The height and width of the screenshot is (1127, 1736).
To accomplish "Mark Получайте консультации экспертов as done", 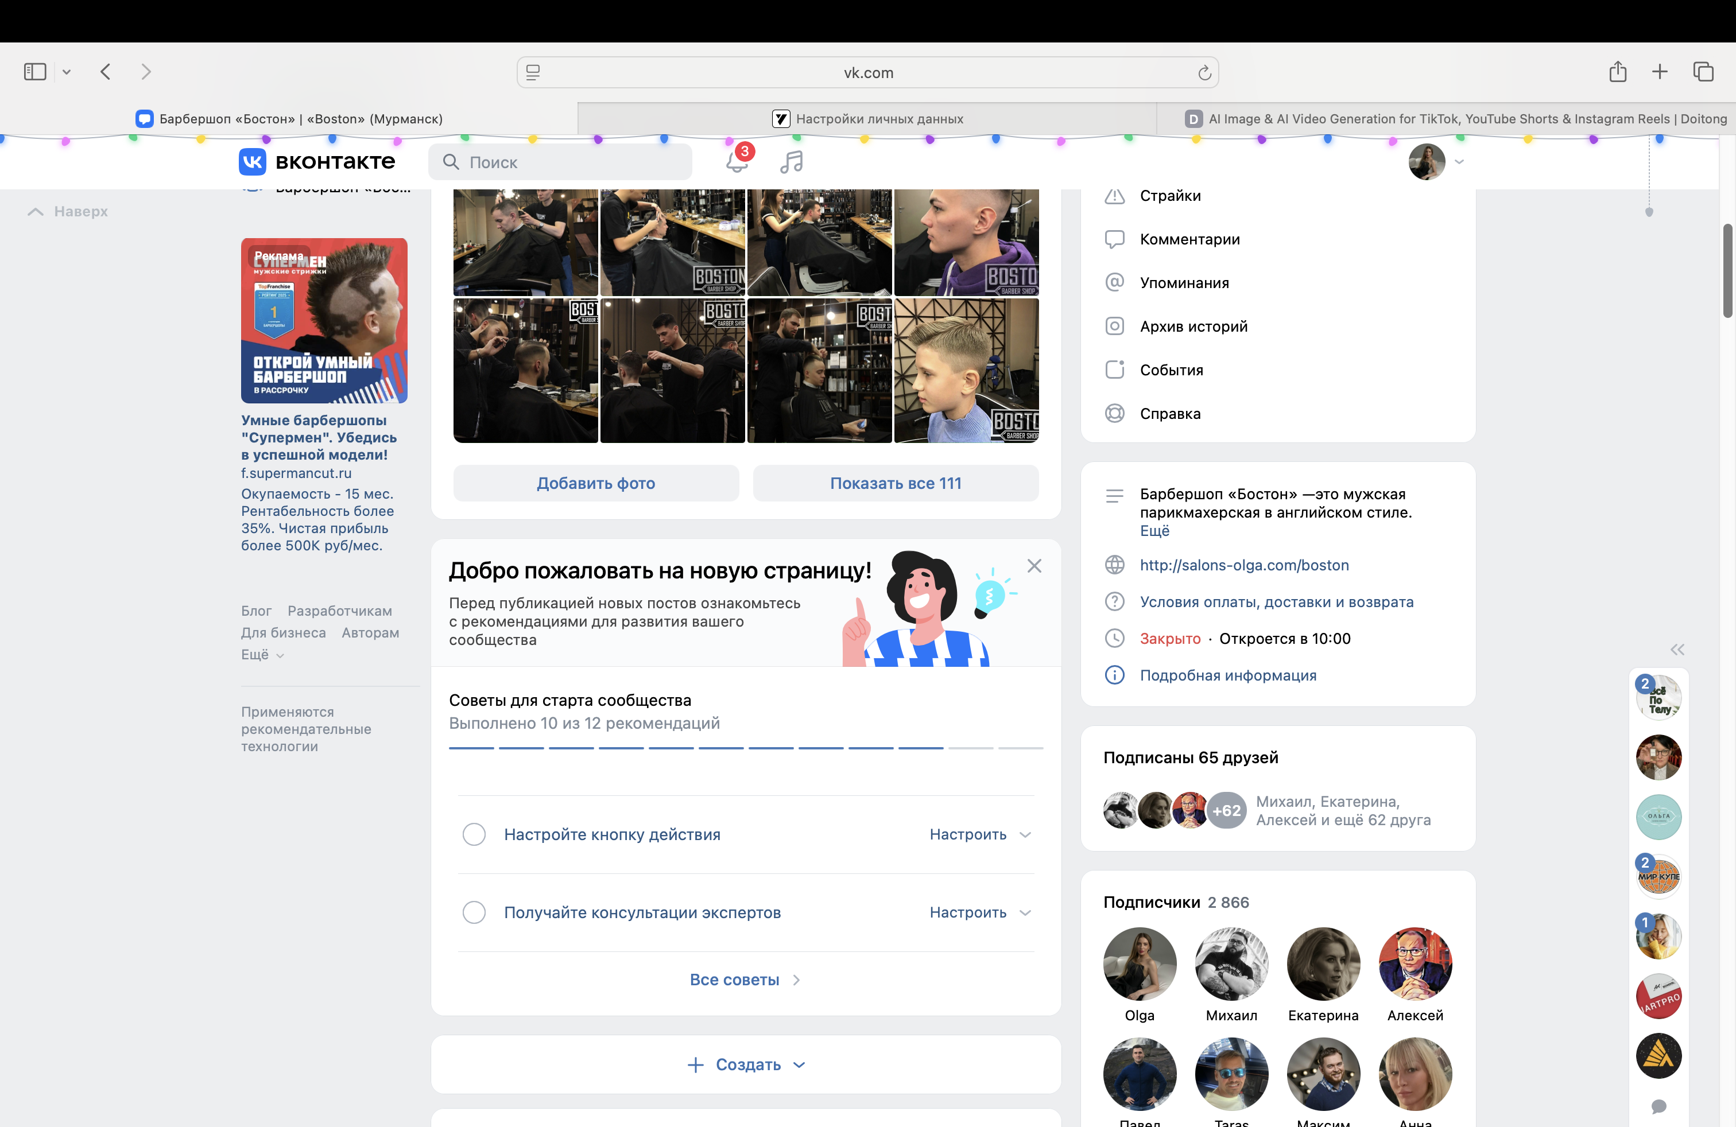I will [x=474, y=912].
